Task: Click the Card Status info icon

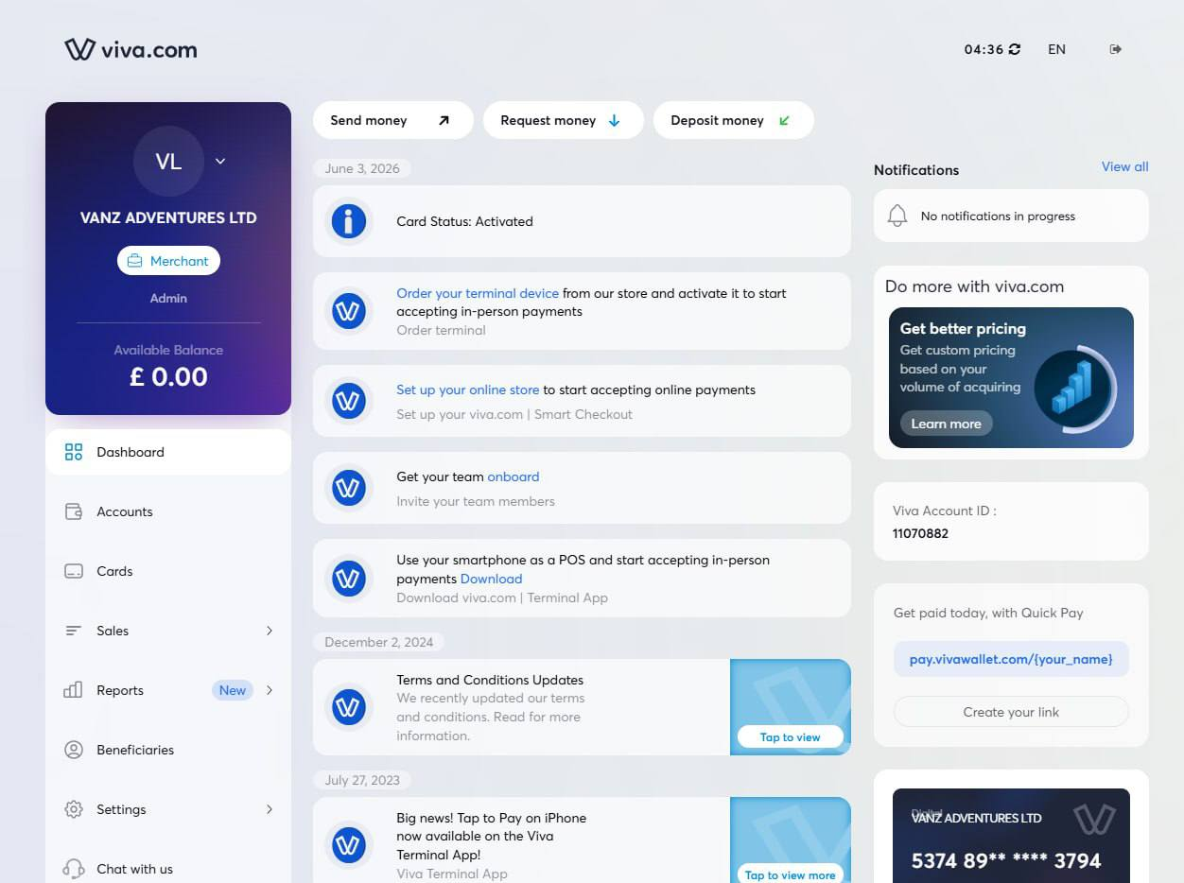Action: (x=348, y=221)
